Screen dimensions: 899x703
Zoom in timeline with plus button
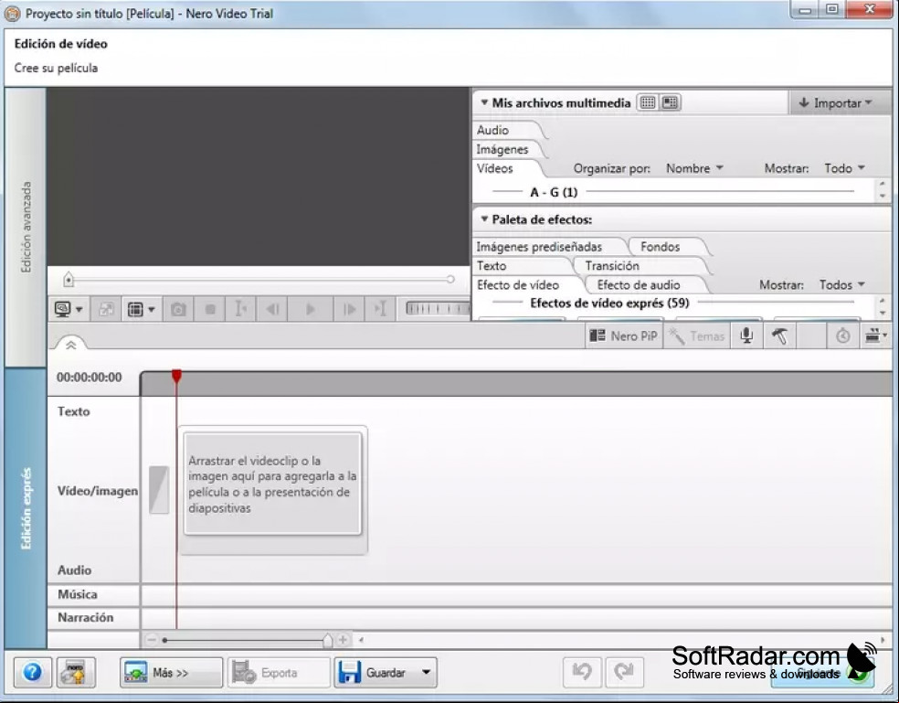click(x=343, y=639)
